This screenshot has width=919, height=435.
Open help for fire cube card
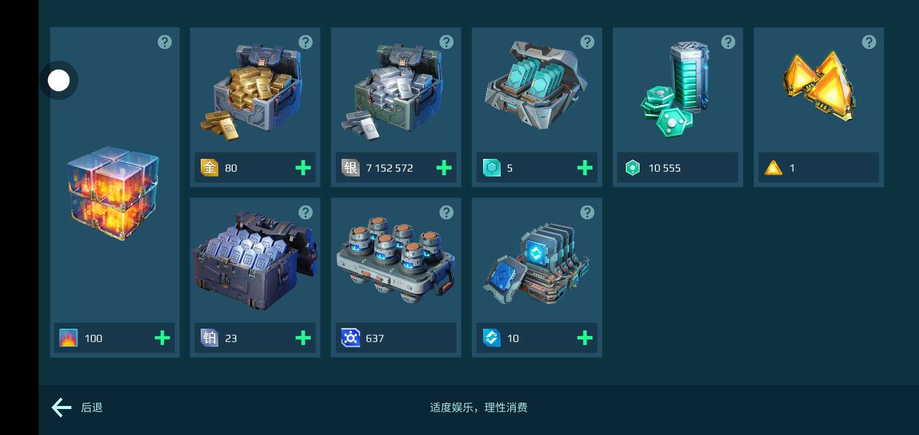[x=164, y=42]
